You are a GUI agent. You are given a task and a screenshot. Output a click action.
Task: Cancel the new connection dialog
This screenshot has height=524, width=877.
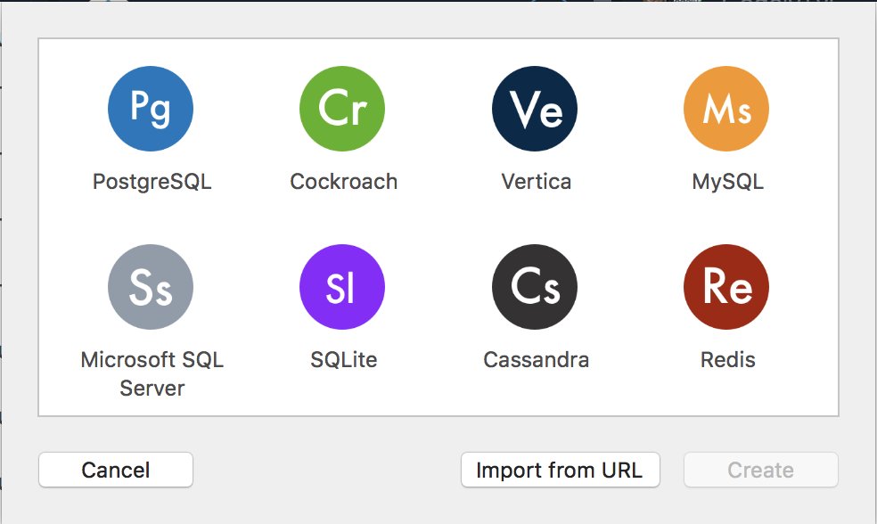(x=116, y=470)
